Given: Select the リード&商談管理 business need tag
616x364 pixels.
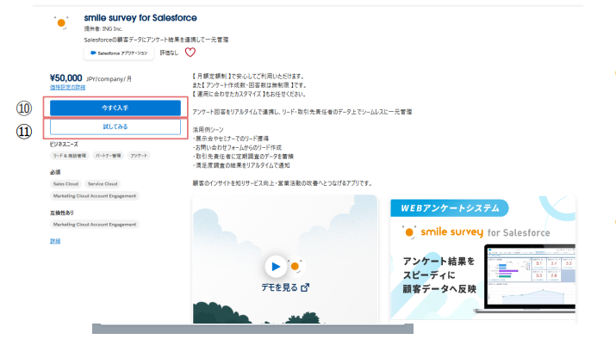Looking at the screenshot, I should coord(70,156).
